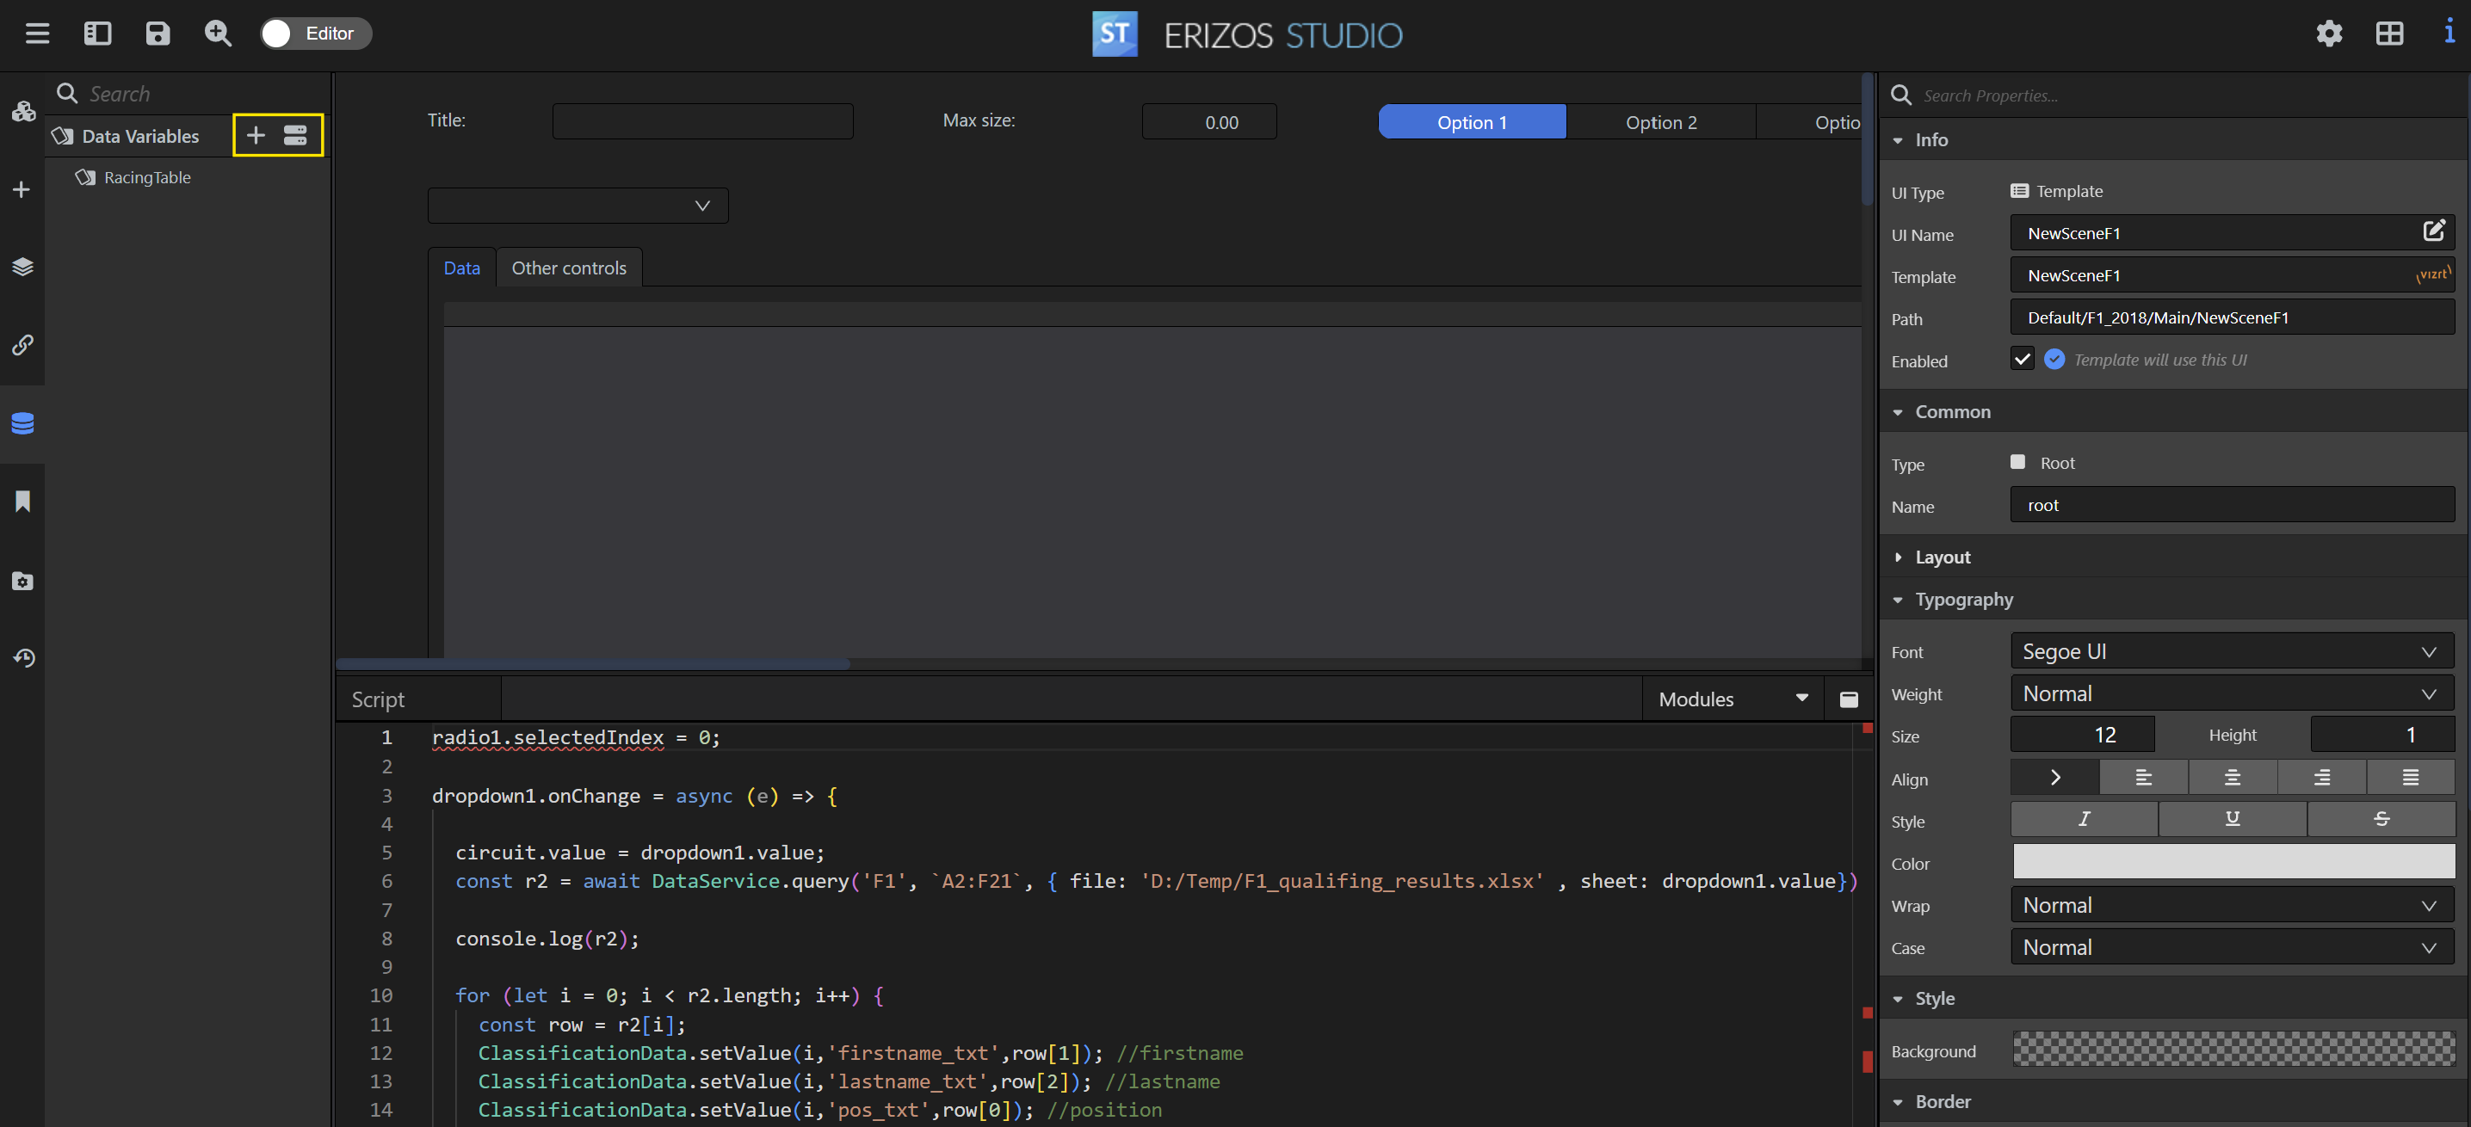Open the text Color swatch

coord(2234,861)
